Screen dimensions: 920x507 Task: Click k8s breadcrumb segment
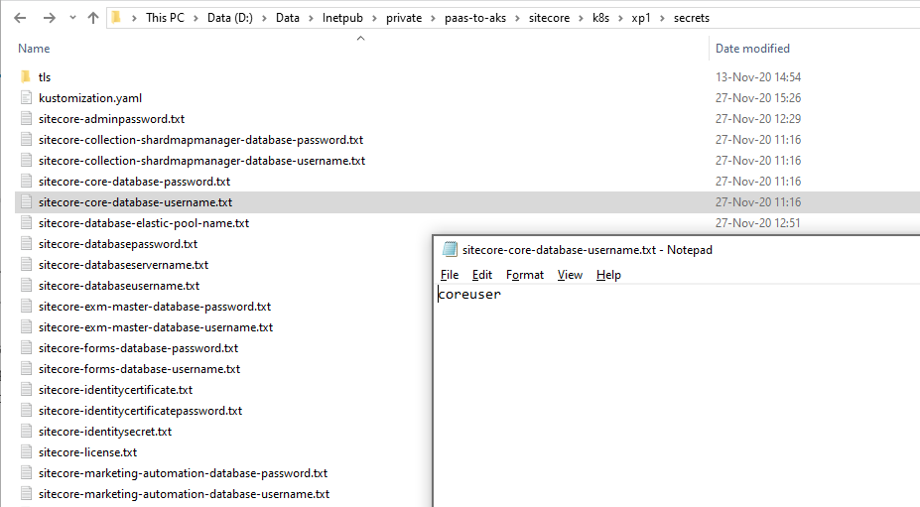(x=600, y=18)
